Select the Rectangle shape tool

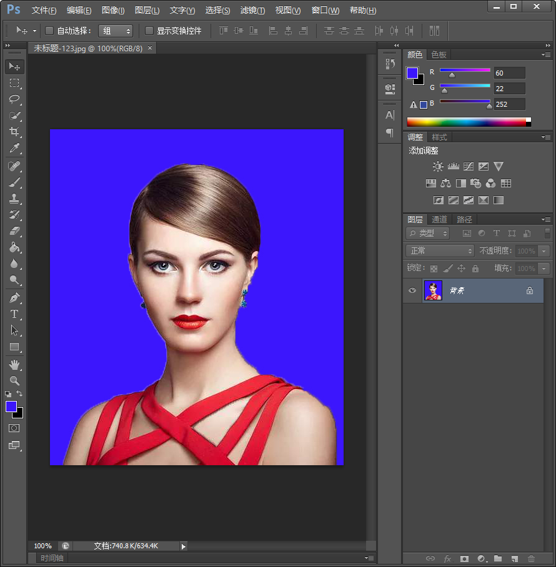[x=14, y=347]
